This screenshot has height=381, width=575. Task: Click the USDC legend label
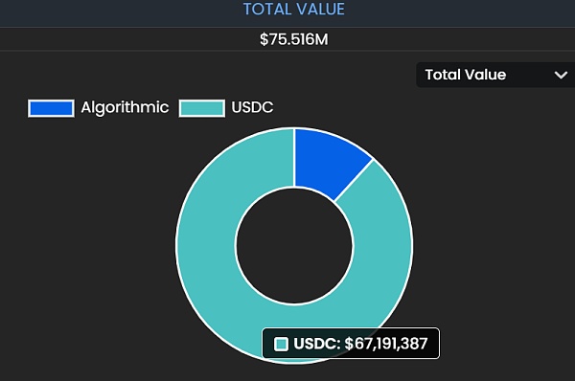pyautogui.click(x=252, y=107)
